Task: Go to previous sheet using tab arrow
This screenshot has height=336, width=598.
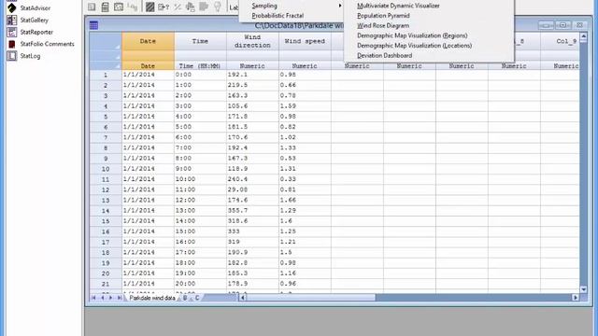Action: coord(102,298)
